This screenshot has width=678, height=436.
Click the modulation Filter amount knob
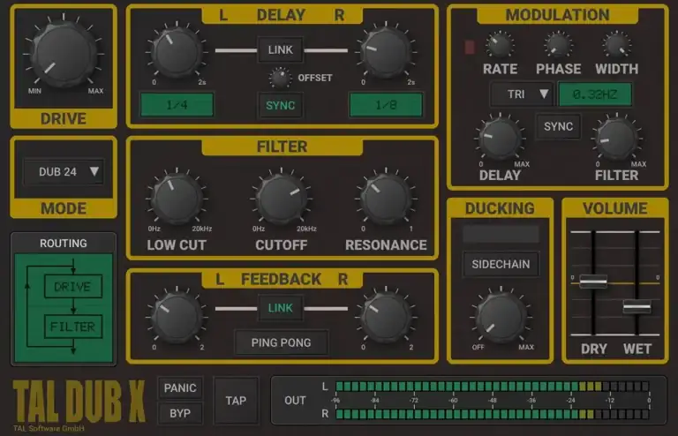click(617, 139)
